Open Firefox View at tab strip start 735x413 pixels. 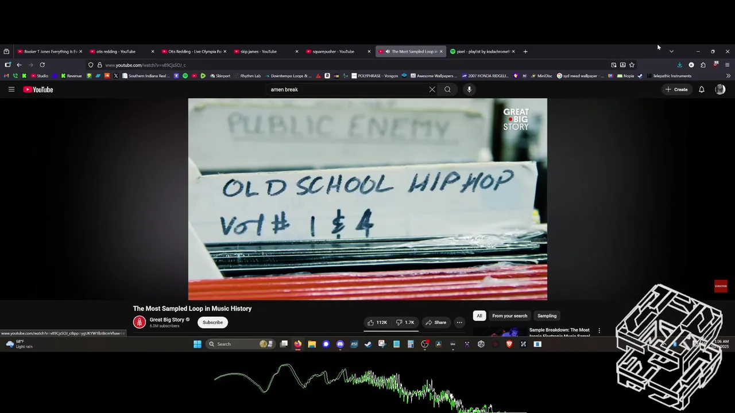6,52
